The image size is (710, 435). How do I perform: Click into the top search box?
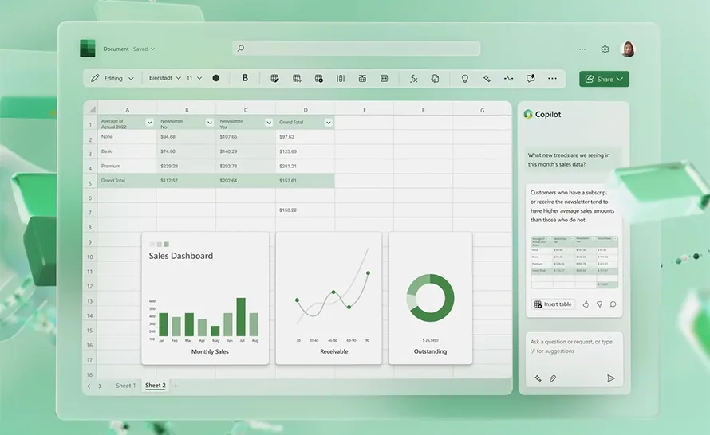356,49
